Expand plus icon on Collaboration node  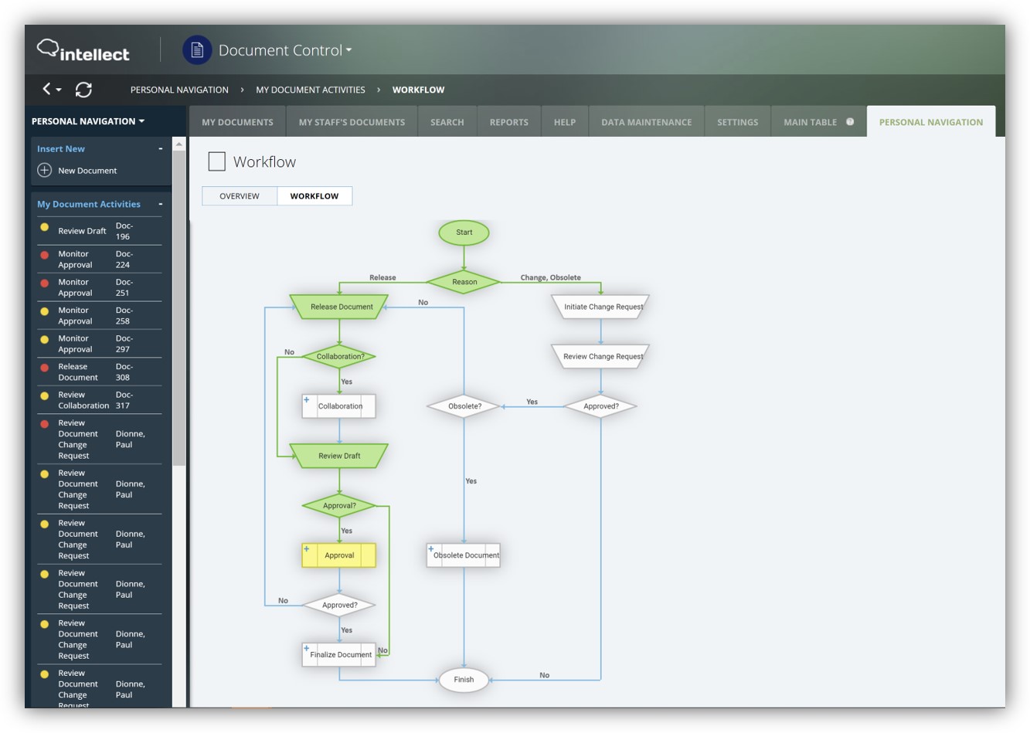307,400
